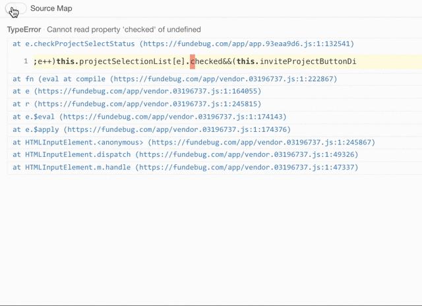Click the "Cannot read property 'checked'" message

pyautogui.click(x=124, y=30)
